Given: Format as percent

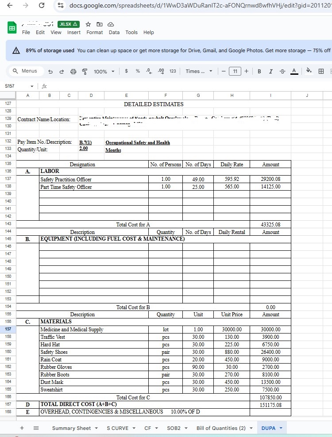Looking at the screenshot, I should (x=138, y=71).
